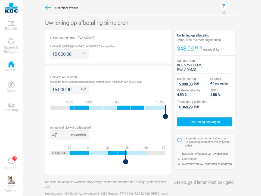Click the Let op, geld lenen kost ook geld text
This screenshot has height=196, width=261.
tap(205, 182)
